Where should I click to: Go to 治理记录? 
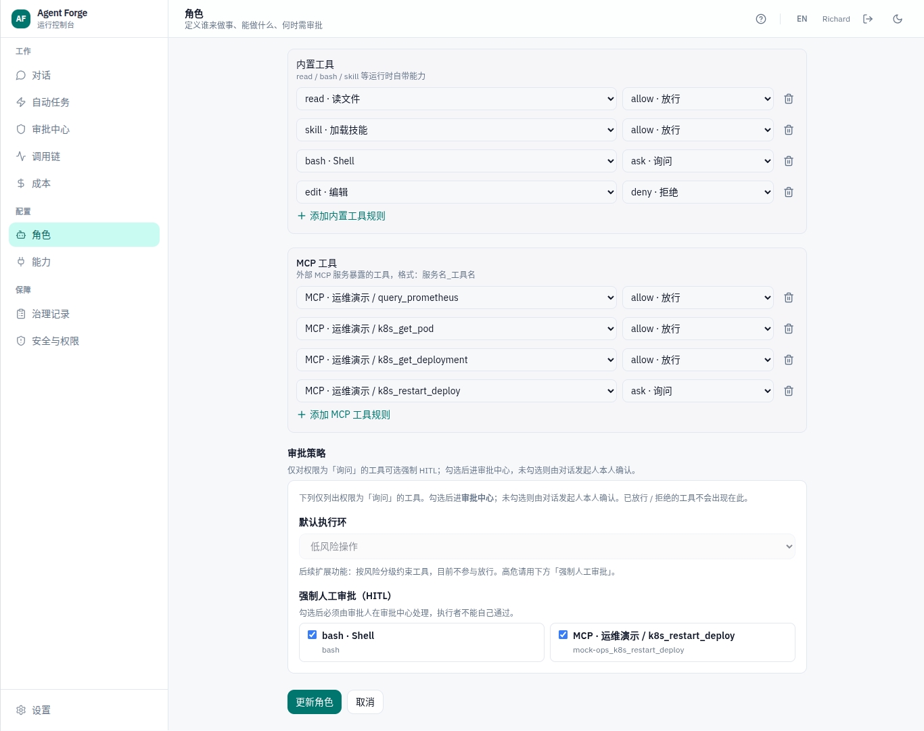click(x=84, y=314)
